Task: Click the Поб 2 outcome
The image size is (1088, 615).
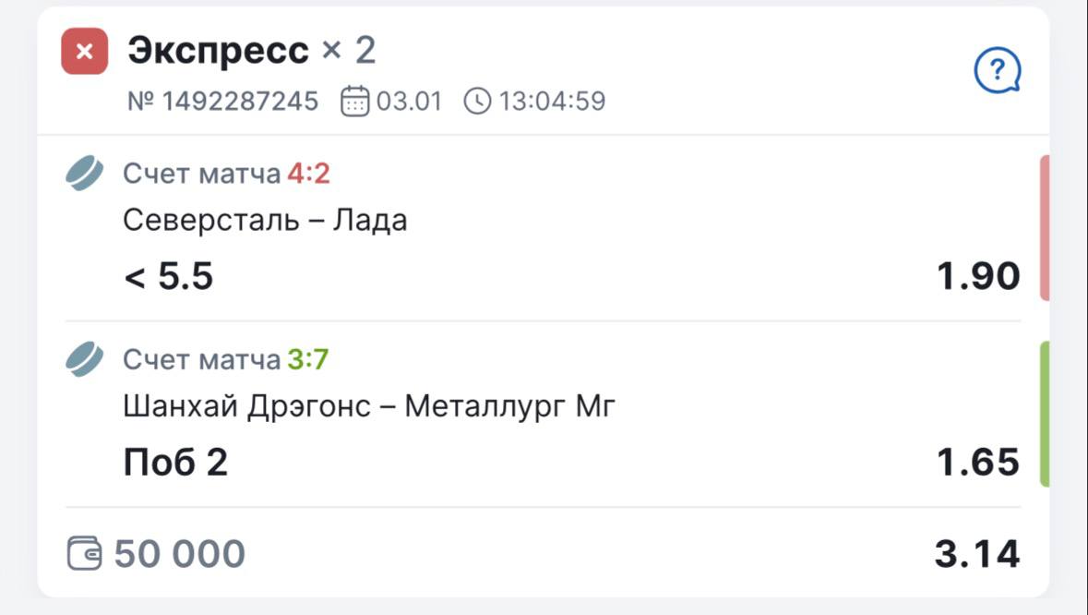Action: (x=175, y=462)
